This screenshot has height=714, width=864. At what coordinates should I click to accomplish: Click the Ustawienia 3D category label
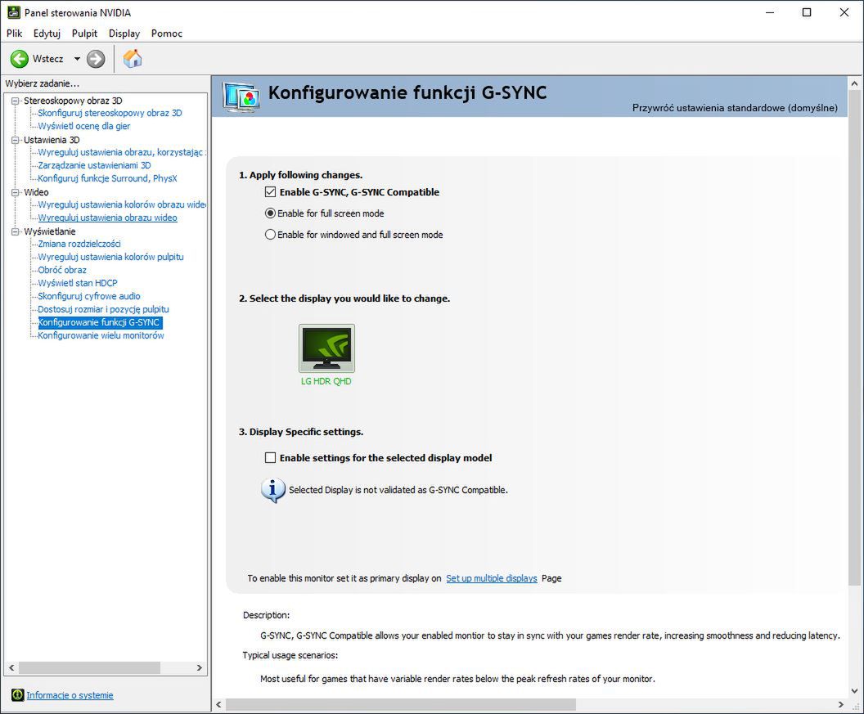tap(52, 140)
